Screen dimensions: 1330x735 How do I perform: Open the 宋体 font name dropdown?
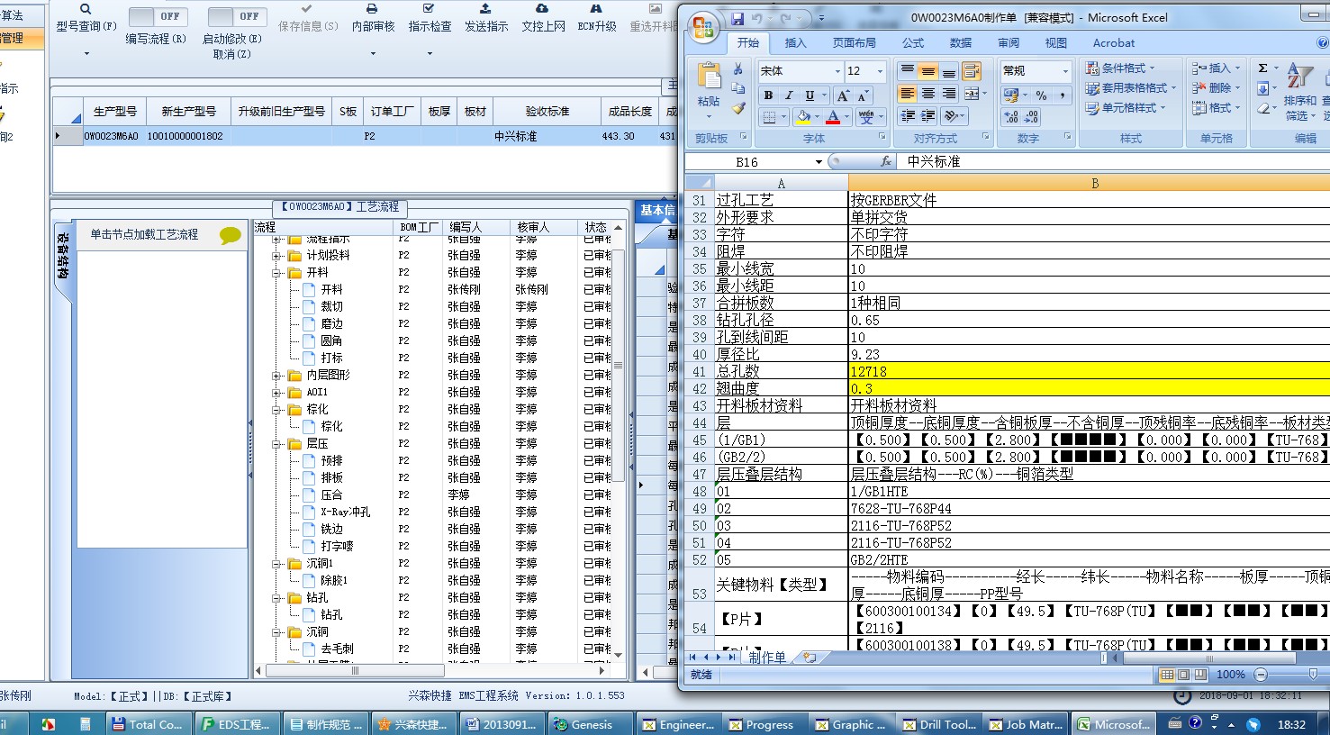837,71
